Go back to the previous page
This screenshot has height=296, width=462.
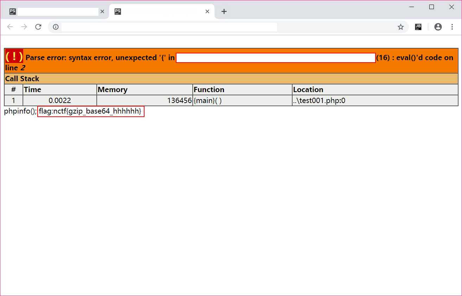[10, 27]
